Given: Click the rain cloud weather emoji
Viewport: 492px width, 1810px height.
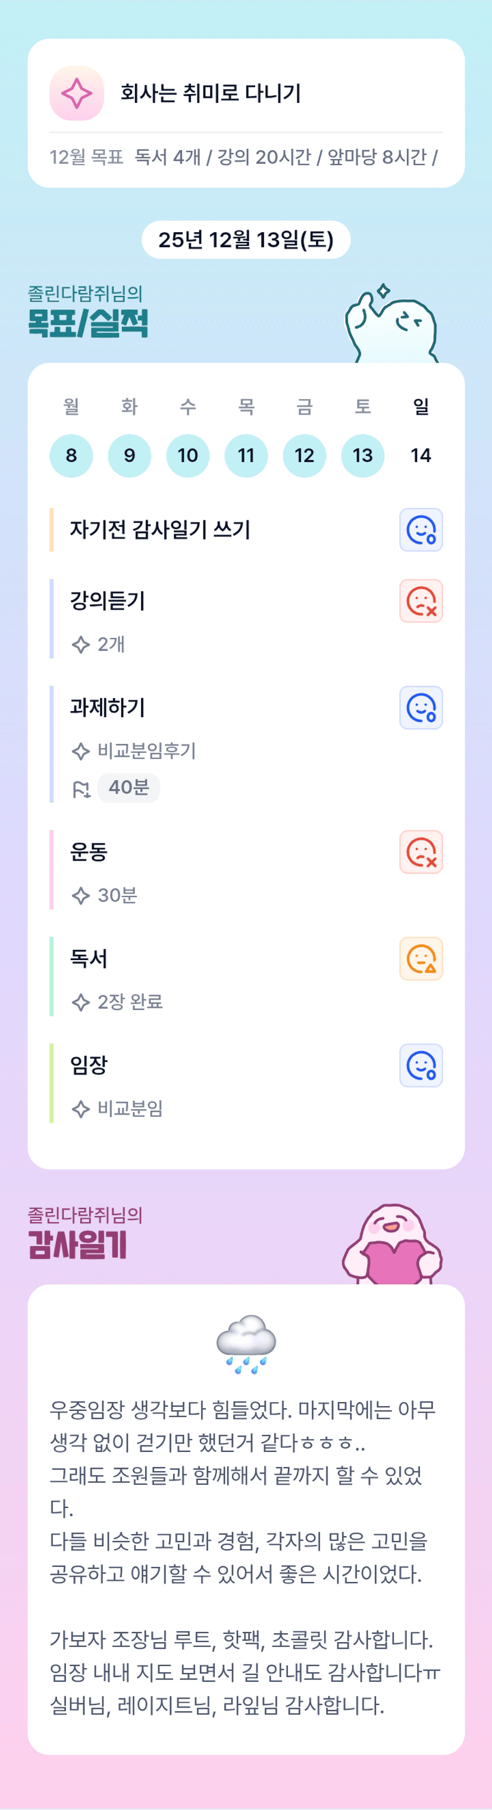Looking at the screenshot, I should pyautogui.click(x=246, y=1342).
